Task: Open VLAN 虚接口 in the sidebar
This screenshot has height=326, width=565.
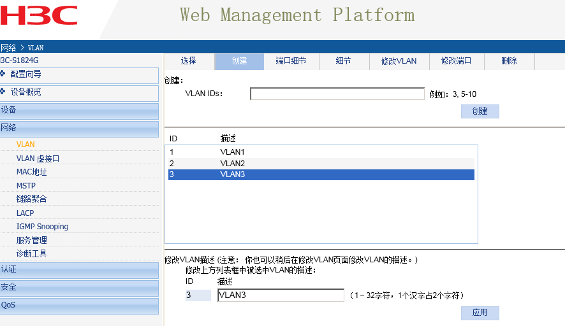Action: point(38,159)
